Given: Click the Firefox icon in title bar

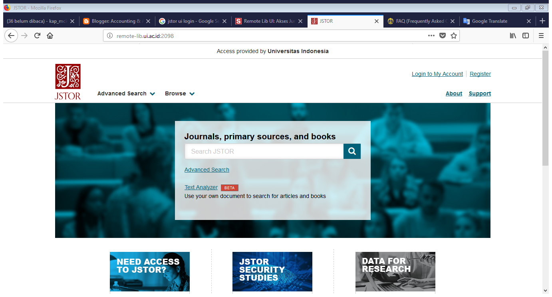Looking at the screenshot, I should pos(7,8).
